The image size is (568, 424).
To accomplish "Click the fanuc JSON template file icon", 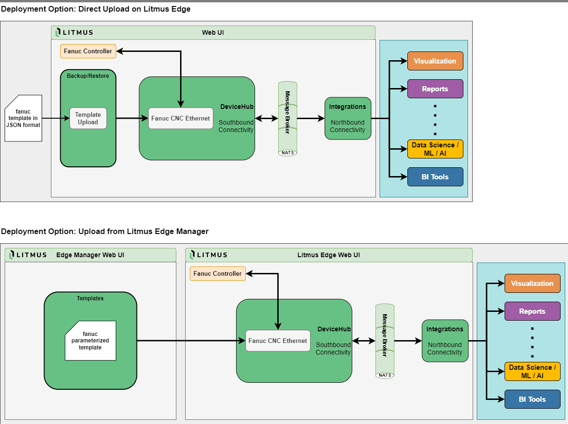I will (24, 118).
